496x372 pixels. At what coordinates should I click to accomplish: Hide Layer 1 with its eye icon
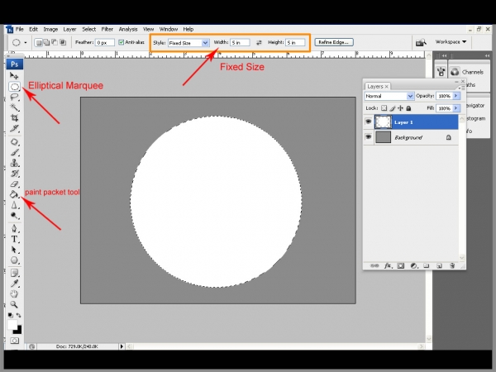[x=368, y=122]
